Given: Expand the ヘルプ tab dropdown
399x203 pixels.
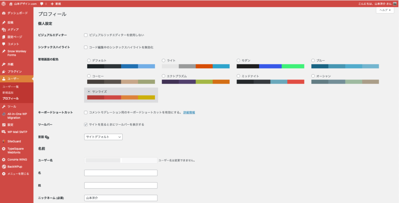Looking at the screenshot, I should [385, 10].
